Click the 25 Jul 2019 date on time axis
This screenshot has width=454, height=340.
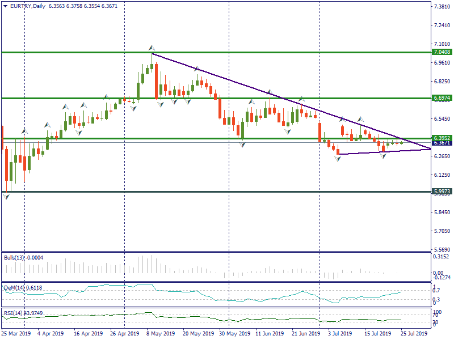point(415,334)
